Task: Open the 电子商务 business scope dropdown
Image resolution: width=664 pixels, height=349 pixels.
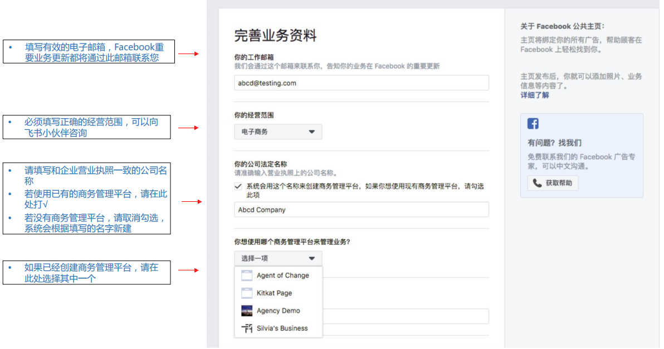Action: pyautogui.click(x=278, y=132)
